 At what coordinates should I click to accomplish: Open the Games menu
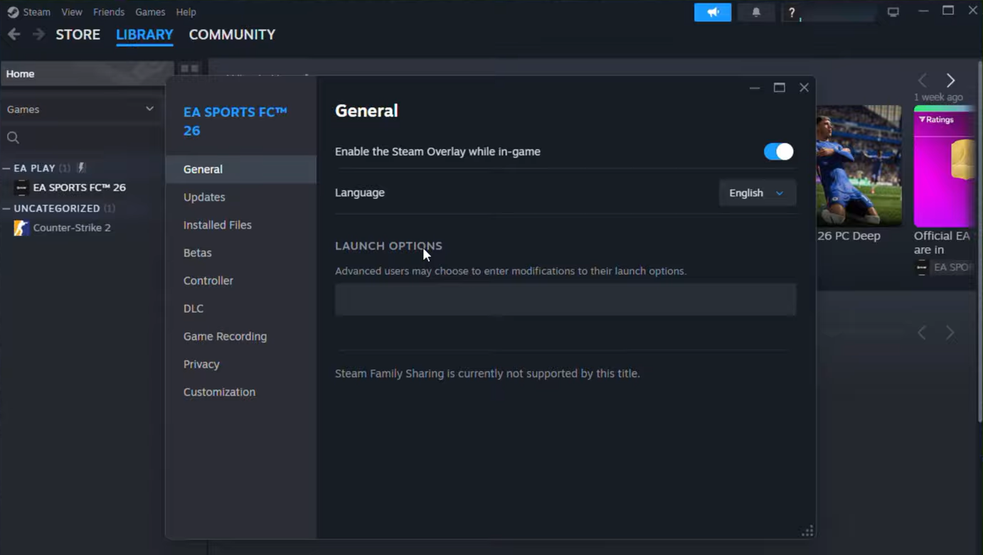pos(150,12)
